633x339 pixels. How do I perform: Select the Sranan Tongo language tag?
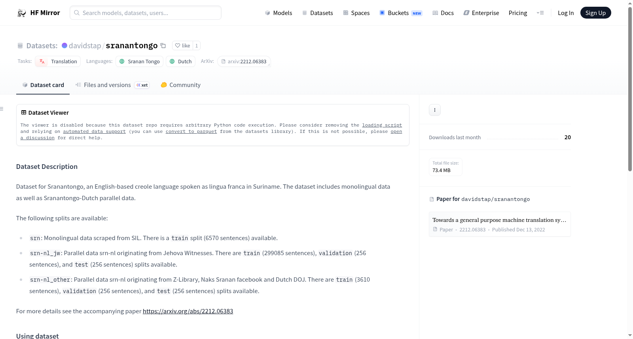coord(139,61)
